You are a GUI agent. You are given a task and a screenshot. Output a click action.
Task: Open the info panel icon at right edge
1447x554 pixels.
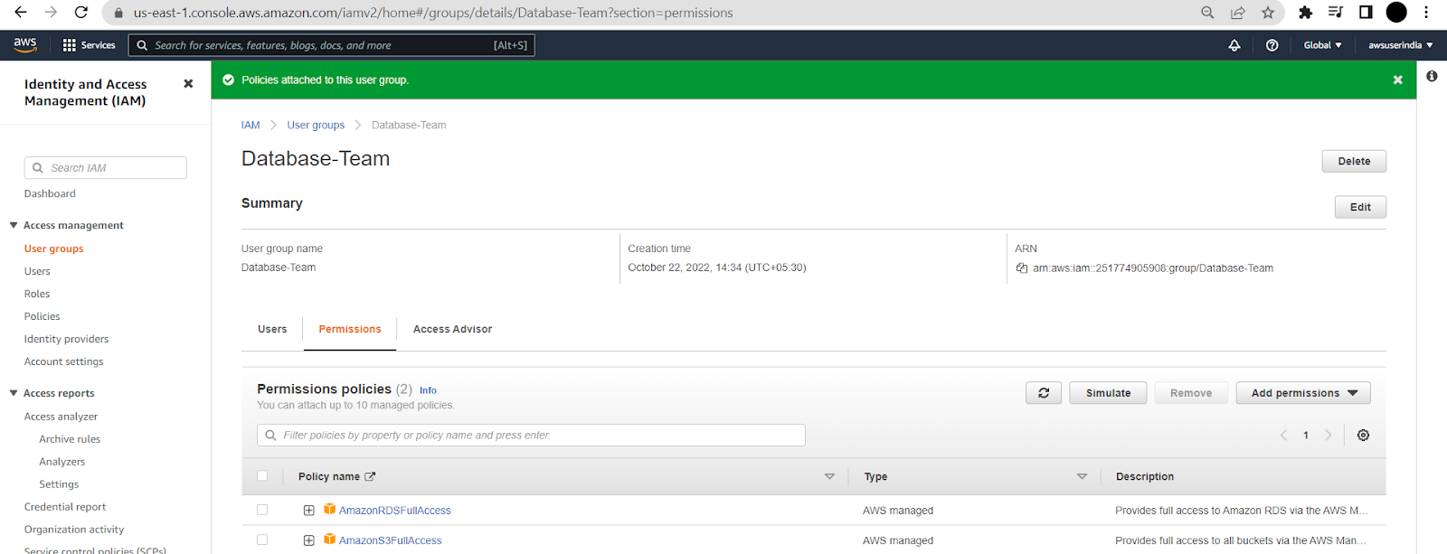tap(1432, 76)
